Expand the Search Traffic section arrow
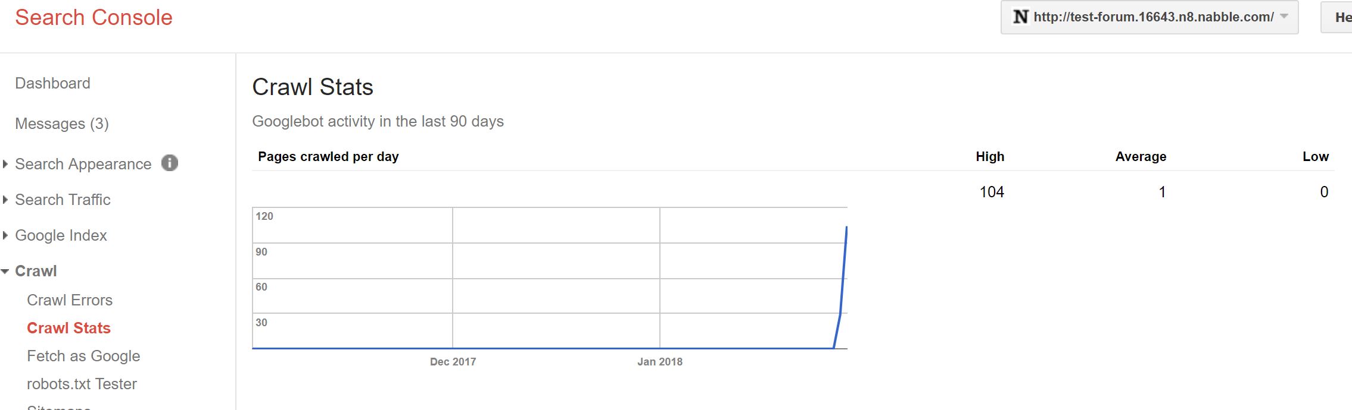The image size is (1352, 410). pos(5,200)
